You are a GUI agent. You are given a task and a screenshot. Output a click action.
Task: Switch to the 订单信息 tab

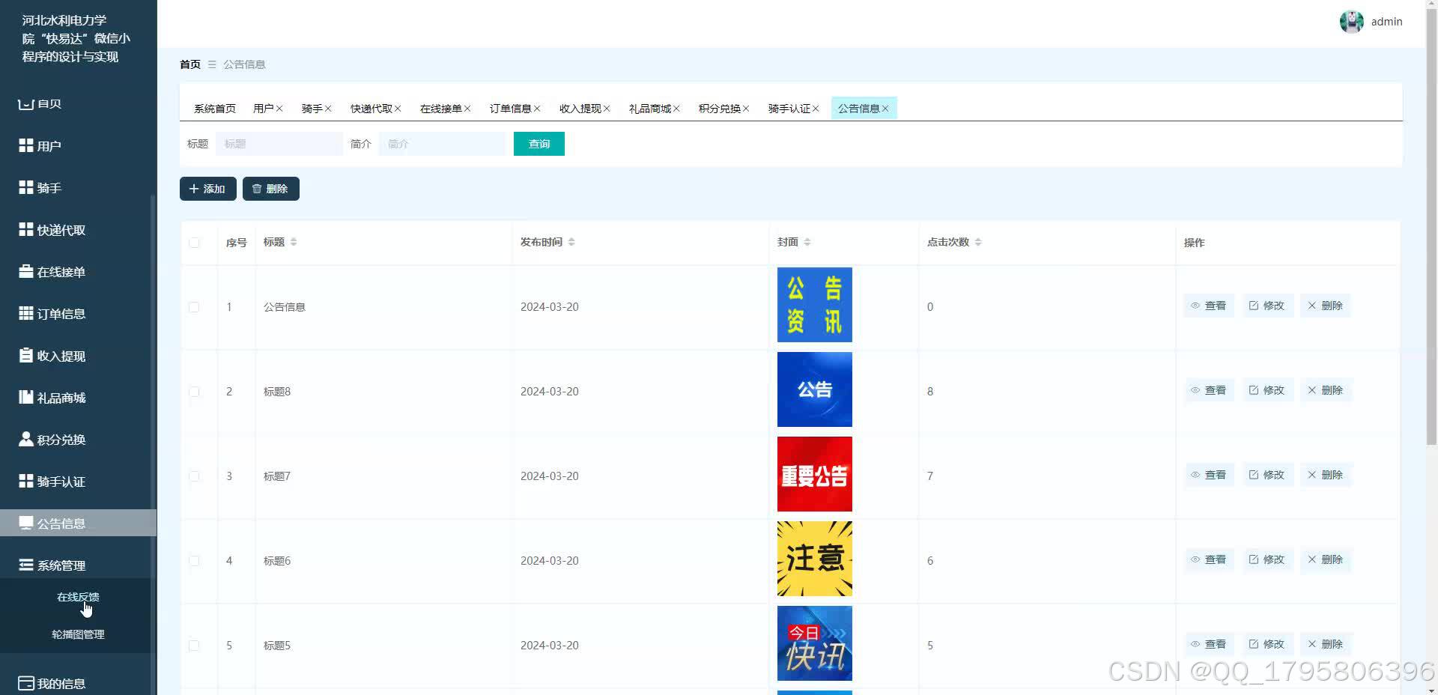pos(511,109)
